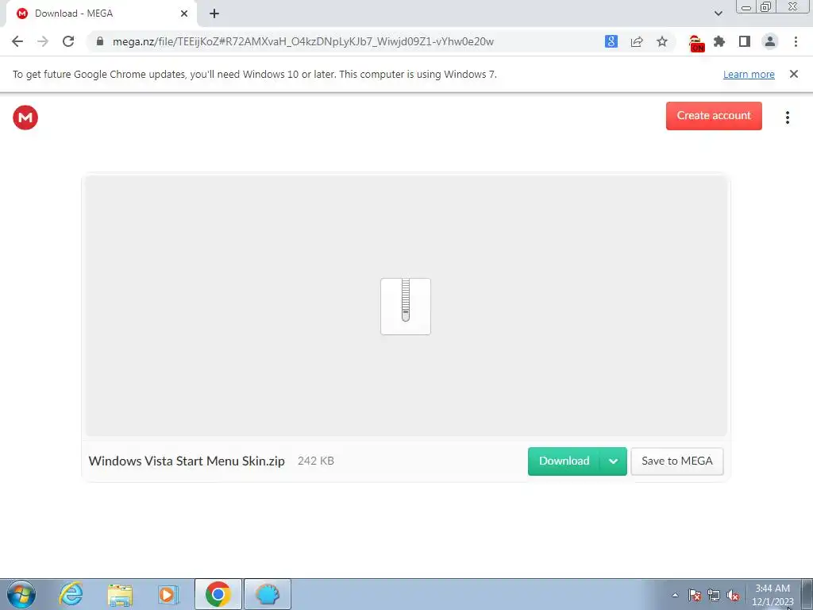The height and width of the screenshot is (610, 813).
Task: Reload the MEGA page
Action: [68, 41]
